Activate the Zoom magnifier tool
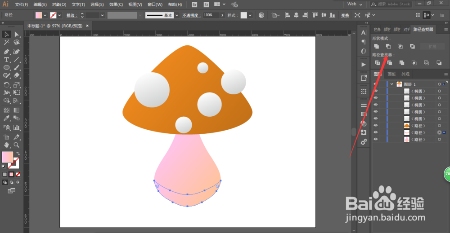 click(17, 145)
